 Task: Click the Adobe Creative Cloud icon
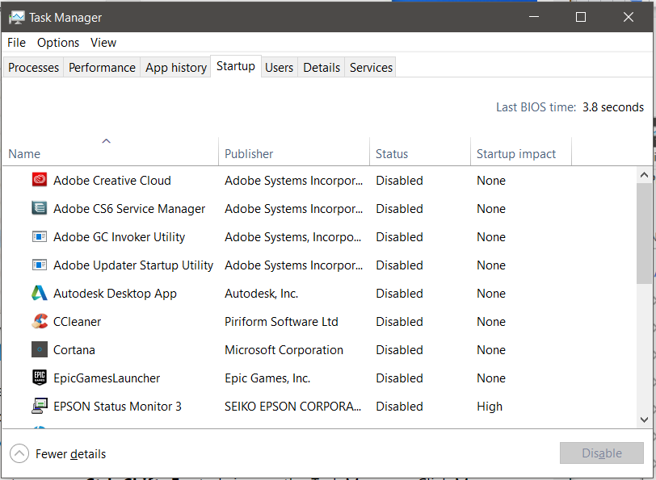click(40, 180)
